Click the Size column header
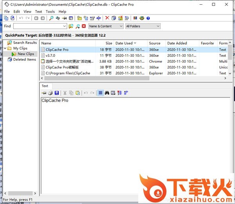This screenshot has height=204, width=235. (x=105, y=43)
